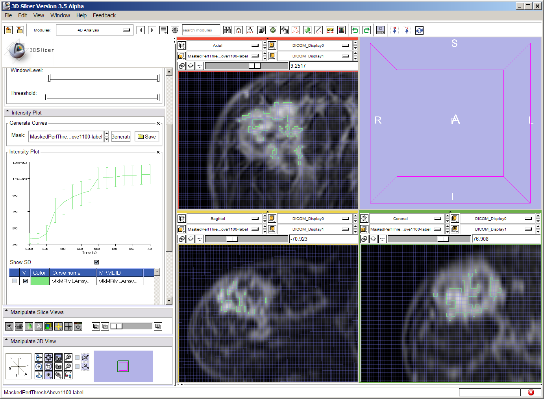Click the Generate curves button
Viewport: 544px width, 399px height.
pos(121,137)
